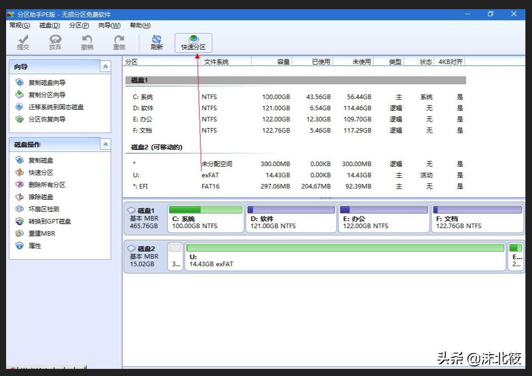Collapse the 磁盘操作 panel chevron

coord(106,144)
